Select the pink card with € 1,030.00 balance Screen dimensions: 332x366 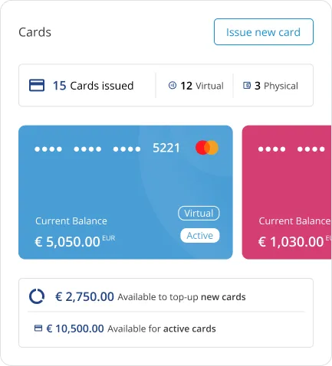click(x=287, y=192)
